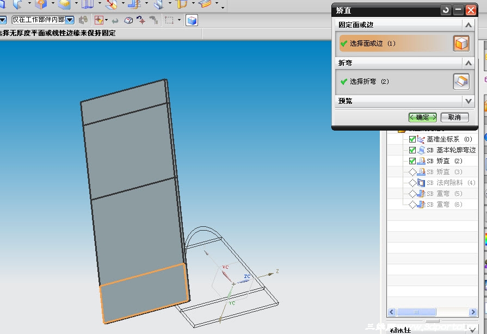
Task: Select the 选择面或边 (1) row
Action: point(395,44)
